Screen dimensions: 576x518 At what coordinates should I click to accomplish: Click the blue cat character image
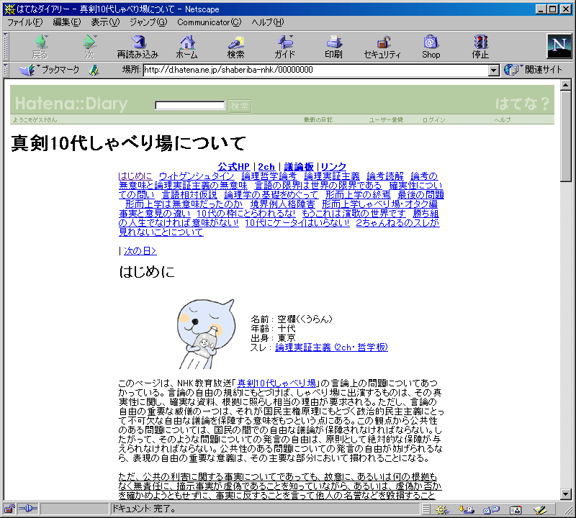205,334
